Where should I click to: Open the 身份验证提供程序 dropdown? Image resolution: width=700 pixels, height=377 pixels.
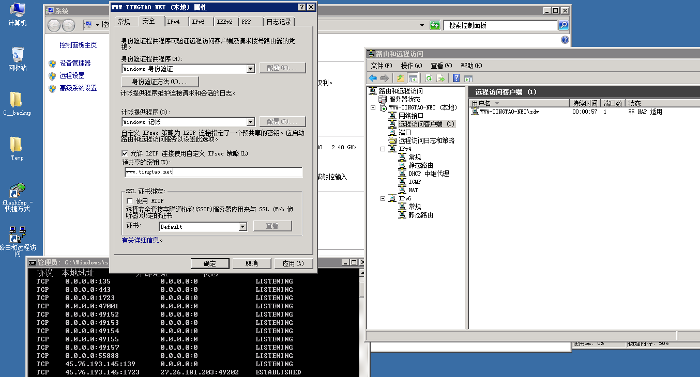tap(251, 68)
